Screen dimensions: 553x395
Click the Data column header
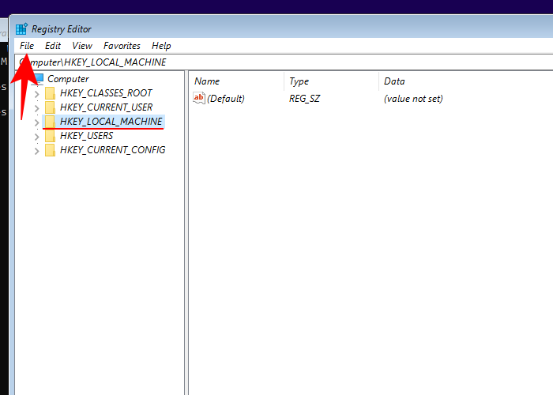(x=394, y=81)
